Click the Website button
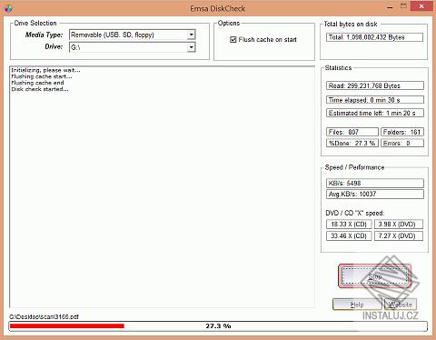The height and width of the screenshot is (340, 436). [401, 305]
